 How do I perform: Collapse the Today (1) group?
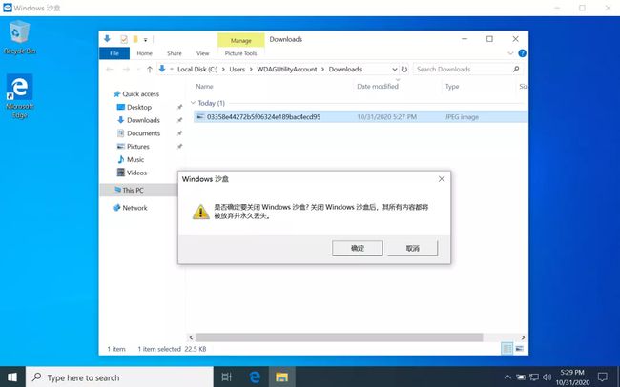[x=193, y=103]
